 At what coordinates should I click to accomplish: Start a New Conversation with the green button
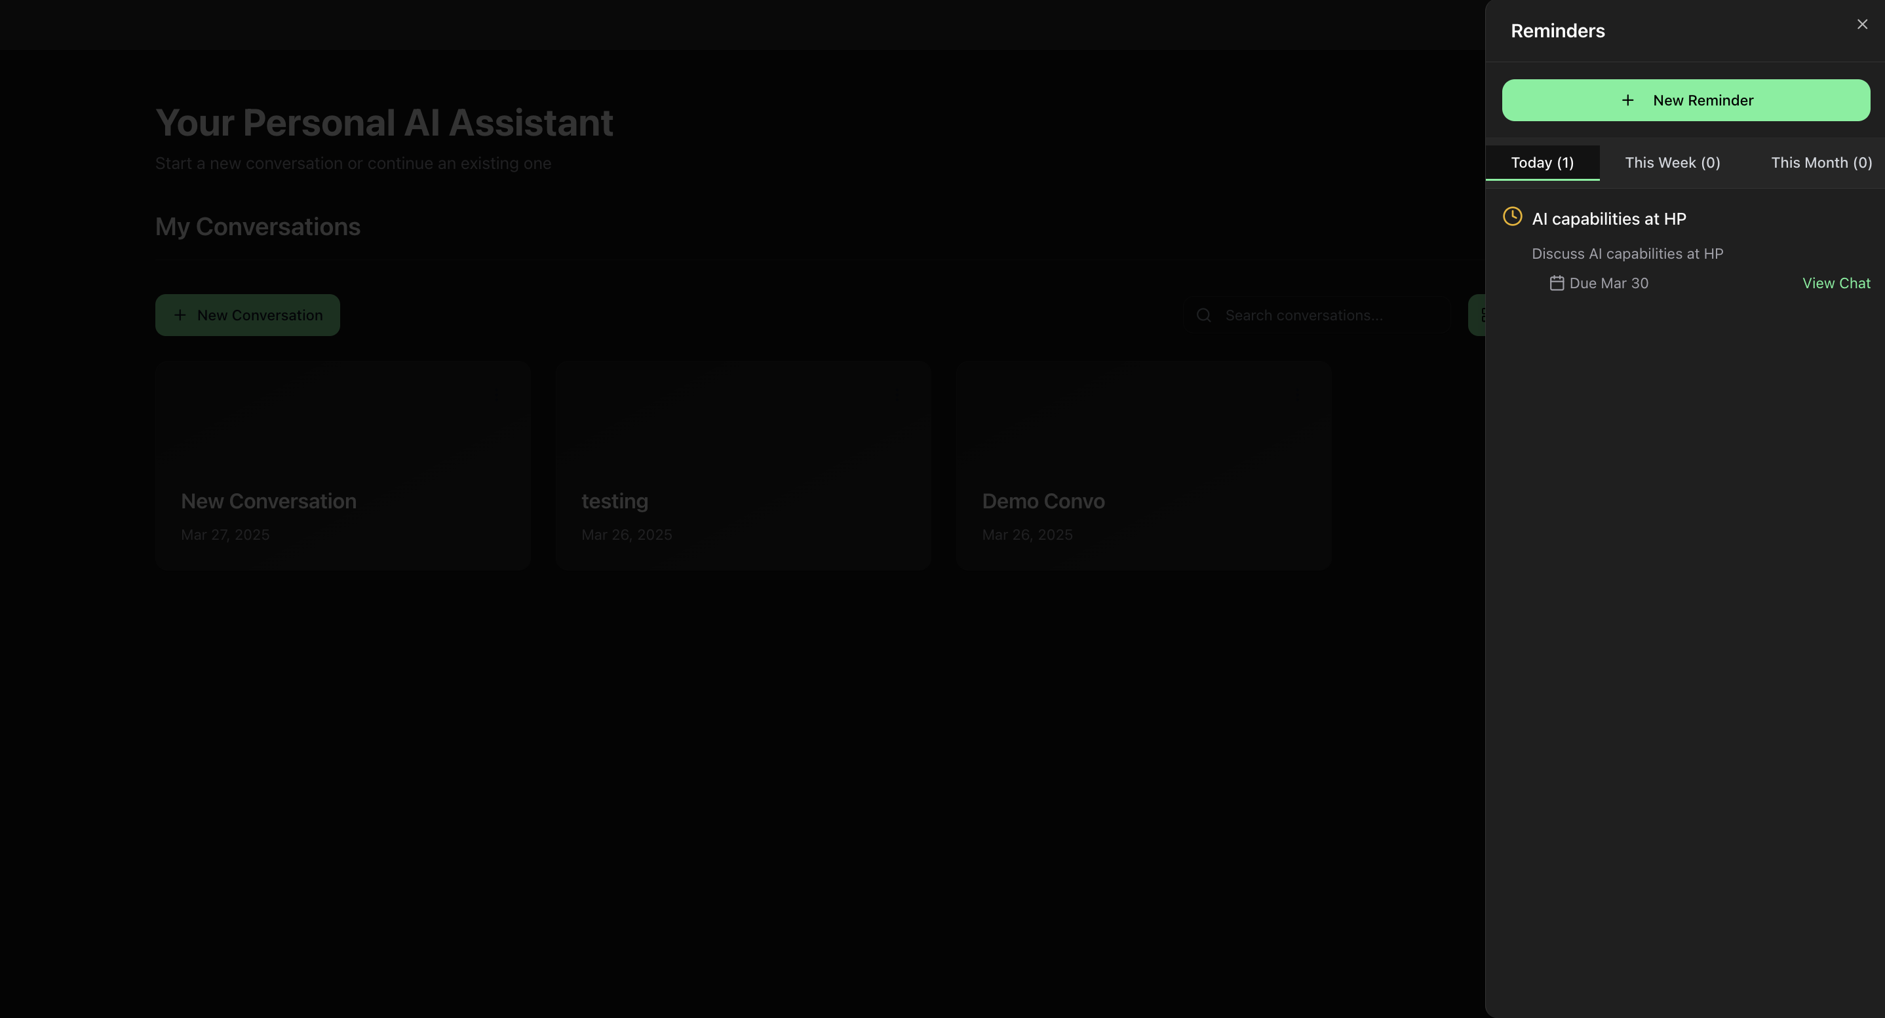[247, 315]
